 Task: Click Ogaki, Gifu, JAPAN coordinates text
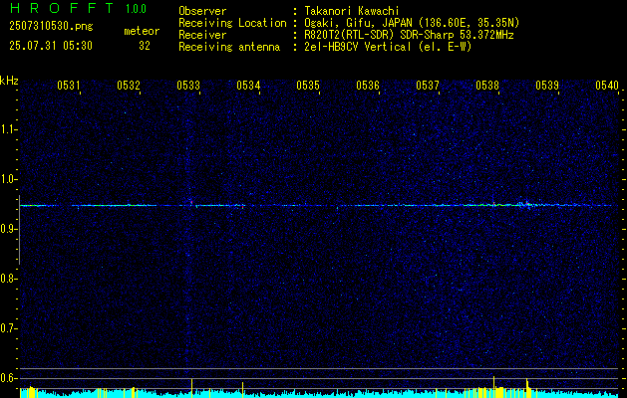(412, 23)
